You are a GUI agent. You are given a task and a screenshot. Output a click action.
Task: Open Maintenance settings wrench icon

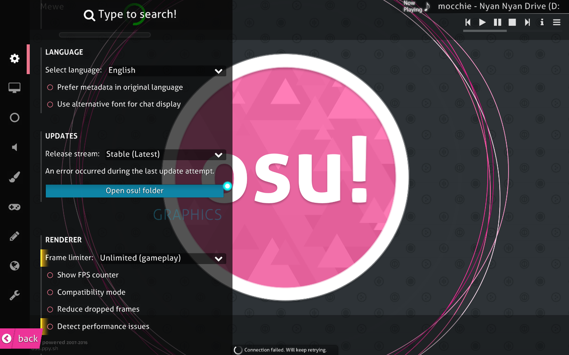[15, 296]
